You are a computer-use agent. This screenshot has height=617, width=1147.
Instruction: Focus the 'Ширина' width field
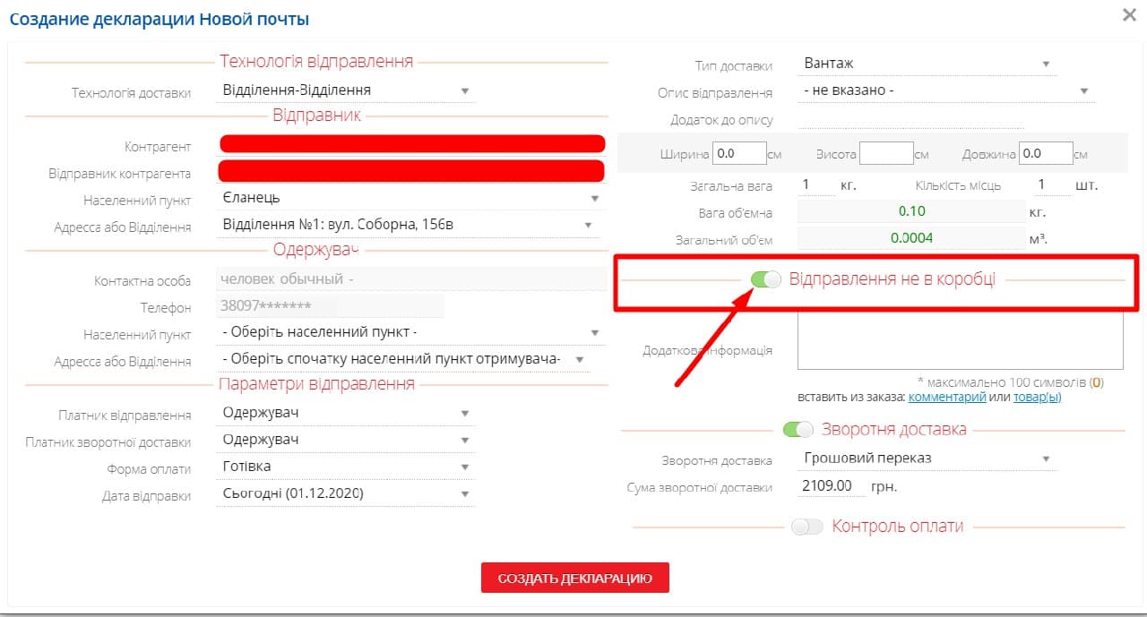739,153
